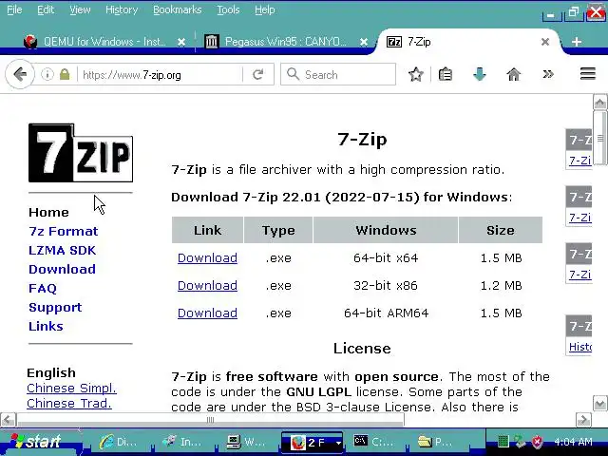
Task: Open the folder P... taskbar item
Action: 436,442
